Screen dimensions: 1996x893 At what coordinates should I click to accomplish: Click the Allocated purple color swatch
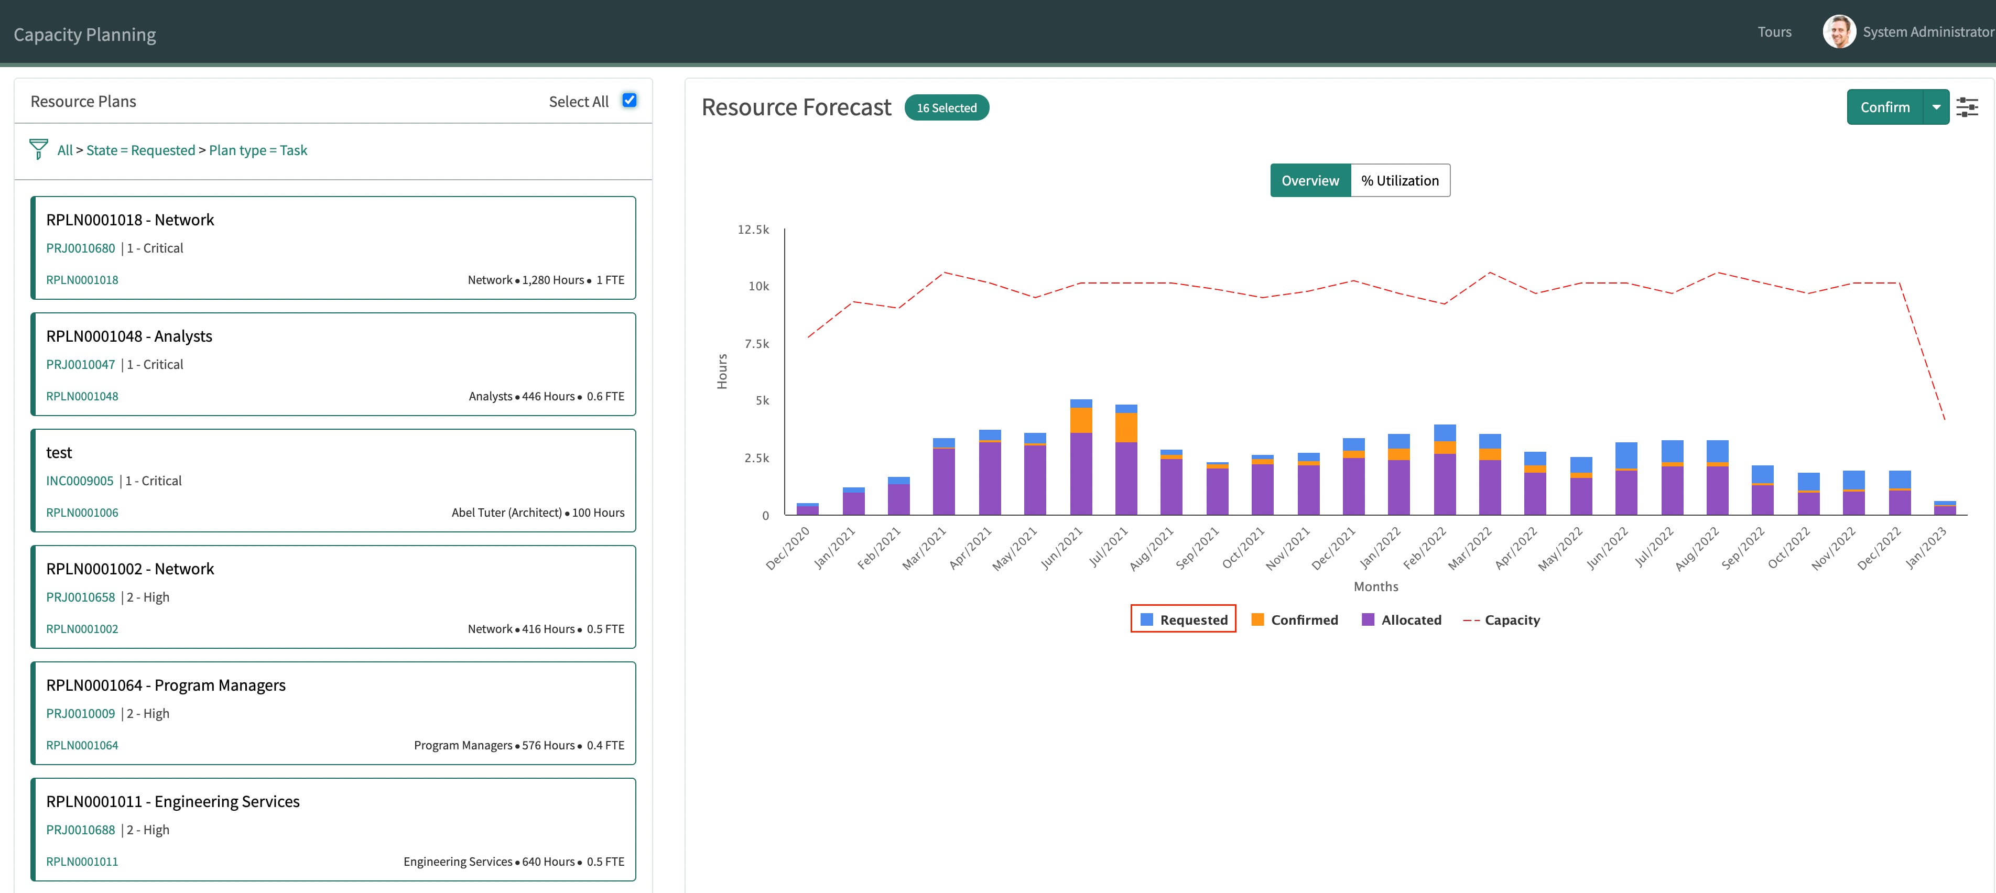[x=1368, y=619]
